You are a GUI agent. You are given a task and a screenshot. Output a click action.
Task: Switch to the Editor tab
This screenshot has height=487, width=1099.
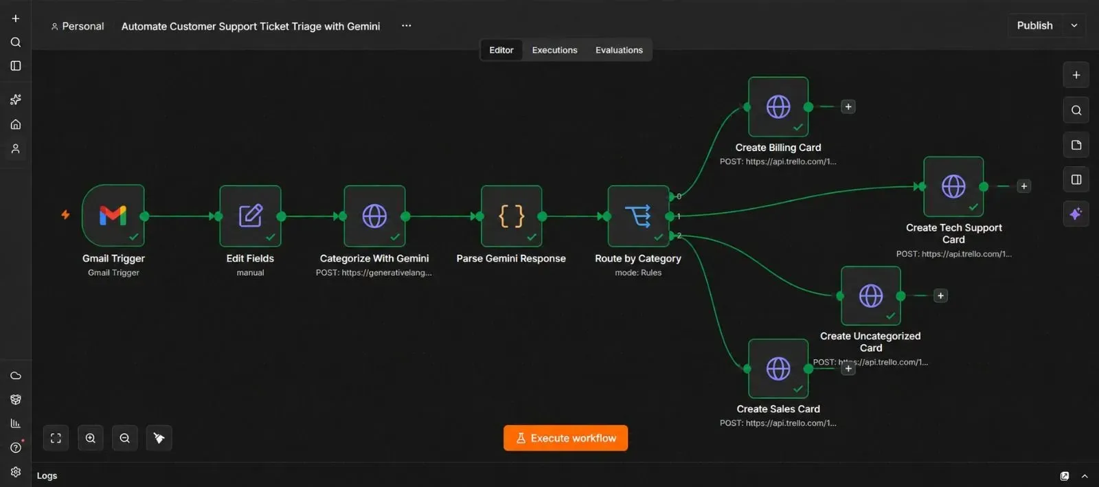click(501, 50)
